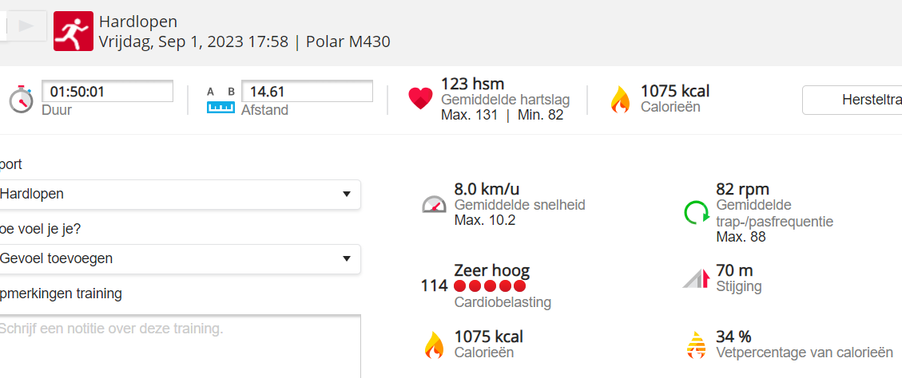Click the 123 hsm average heart rate value
The width and height of the screenshot is (902, 378).
(x=472, y=84)
